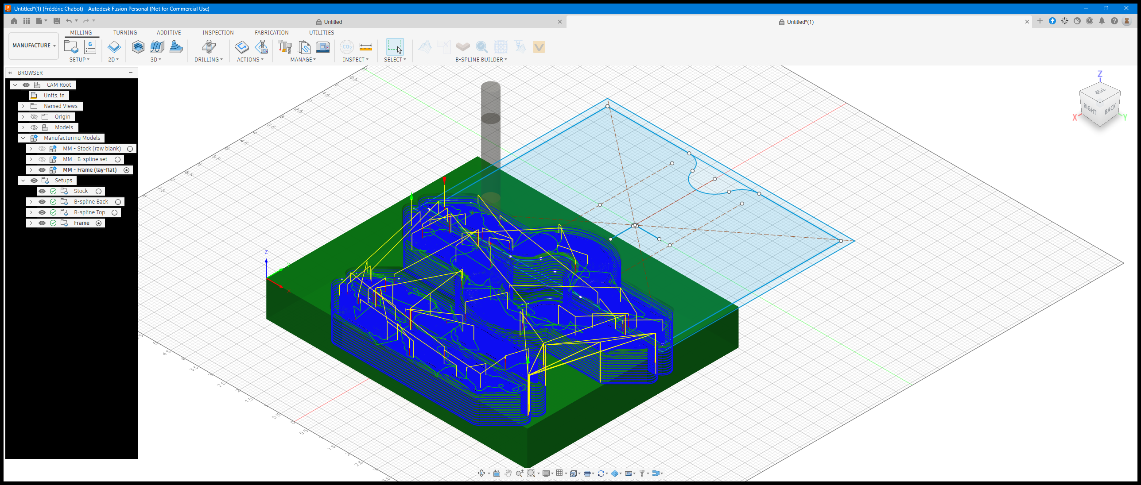This screenshot has width=1141, height=485.
Task: Click the Zoom magnifier icon in navigation bar
Action: click(520, 473)
